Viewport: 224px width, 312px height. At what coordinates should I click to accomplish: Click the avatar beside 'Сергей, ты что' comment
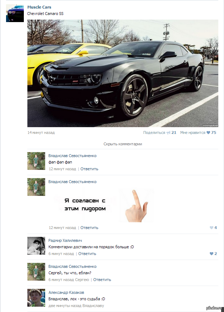coord(36,272)
